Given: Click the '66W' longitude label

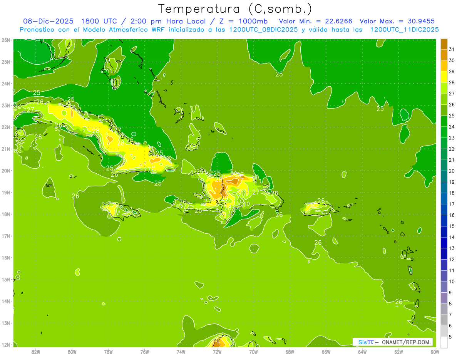Looking at the screenshot, I should pos(326,352).
